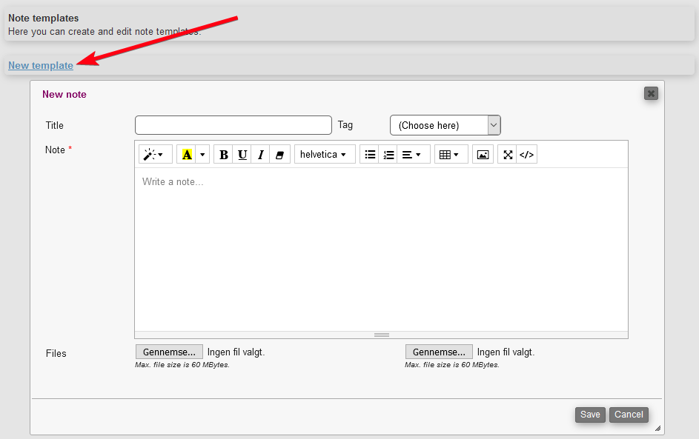The width and height of the screenshot is (699, 439).
Task: Apply yellow highlight color to text
Action: 186,155
